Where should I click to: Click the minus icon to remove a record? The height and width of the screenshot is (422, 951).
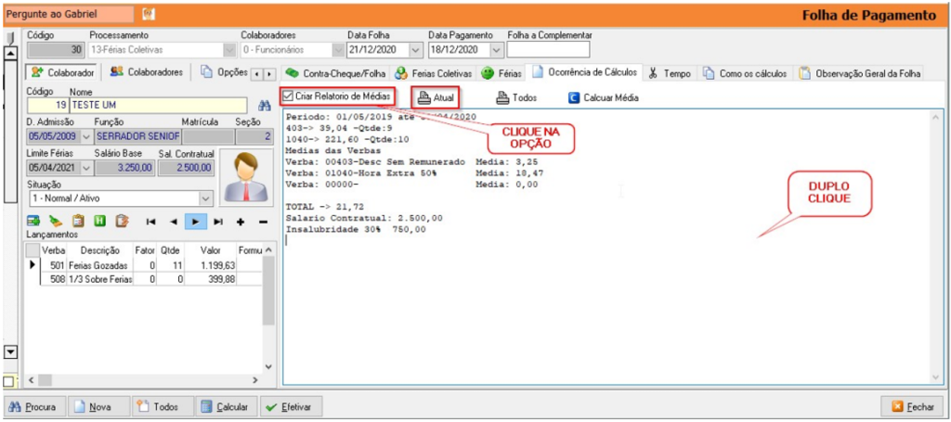click(263, 223)
